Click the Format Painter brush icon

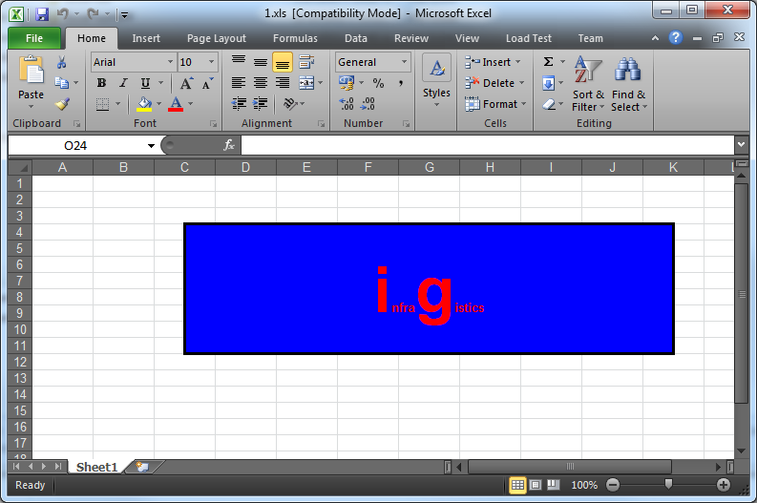pos(61,105)
